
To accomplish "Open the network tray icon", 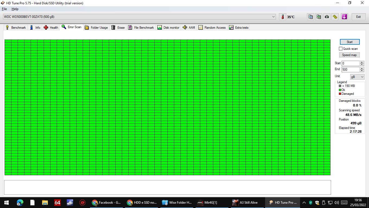I will click(330, 202).
